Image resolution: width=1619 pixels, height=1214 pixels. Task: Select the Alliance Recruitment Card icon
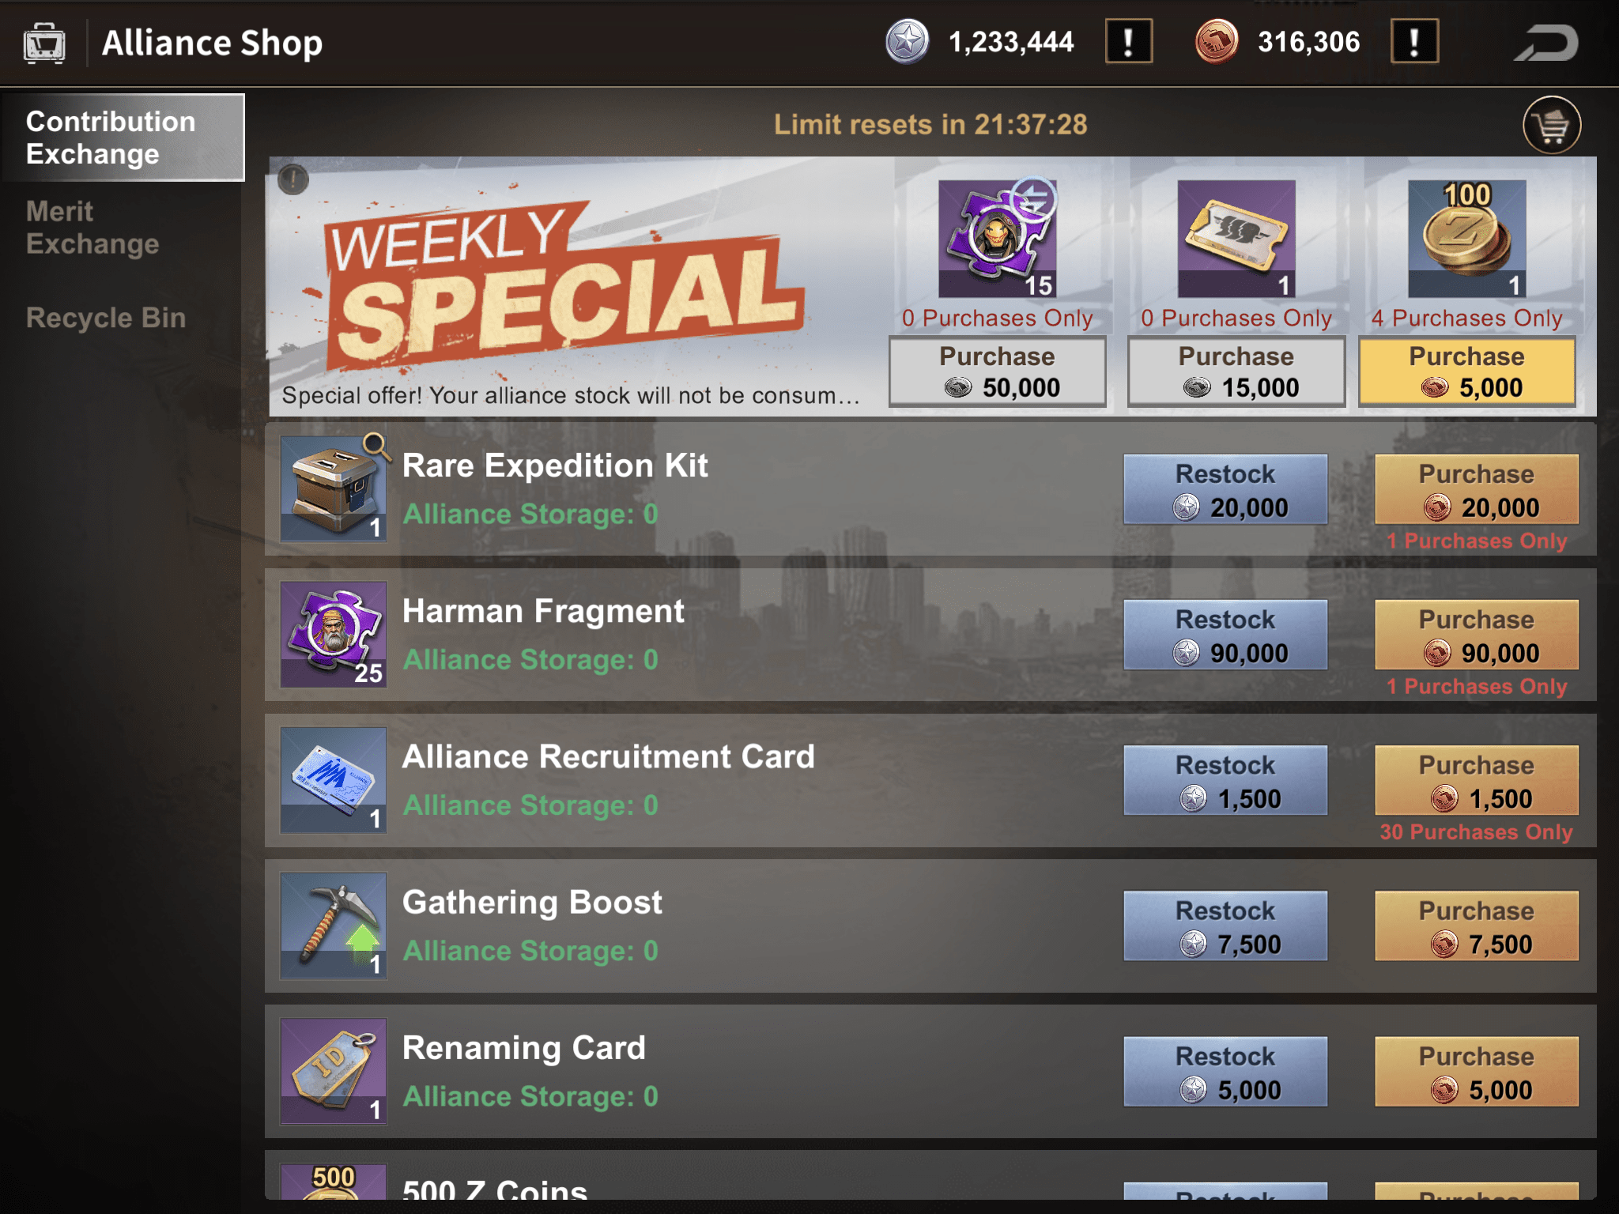334,780
